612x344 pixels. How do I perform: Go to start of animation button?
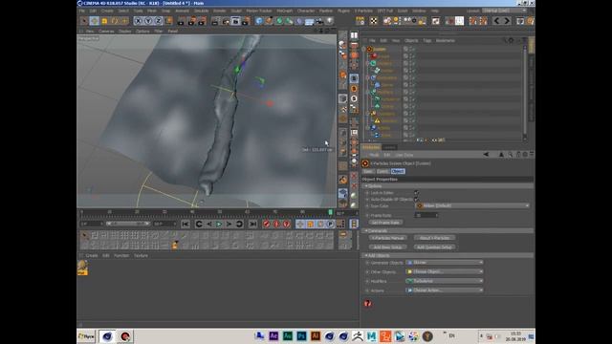[x=186, y=224]
